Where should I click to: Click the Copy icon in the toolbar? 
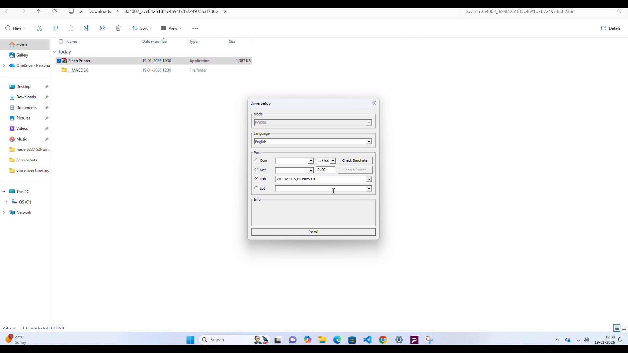(55, 28)
